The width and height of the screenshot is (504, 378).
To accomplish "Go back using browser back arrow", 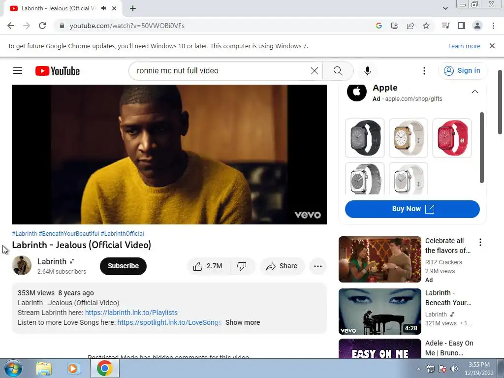I will (11, 26).
